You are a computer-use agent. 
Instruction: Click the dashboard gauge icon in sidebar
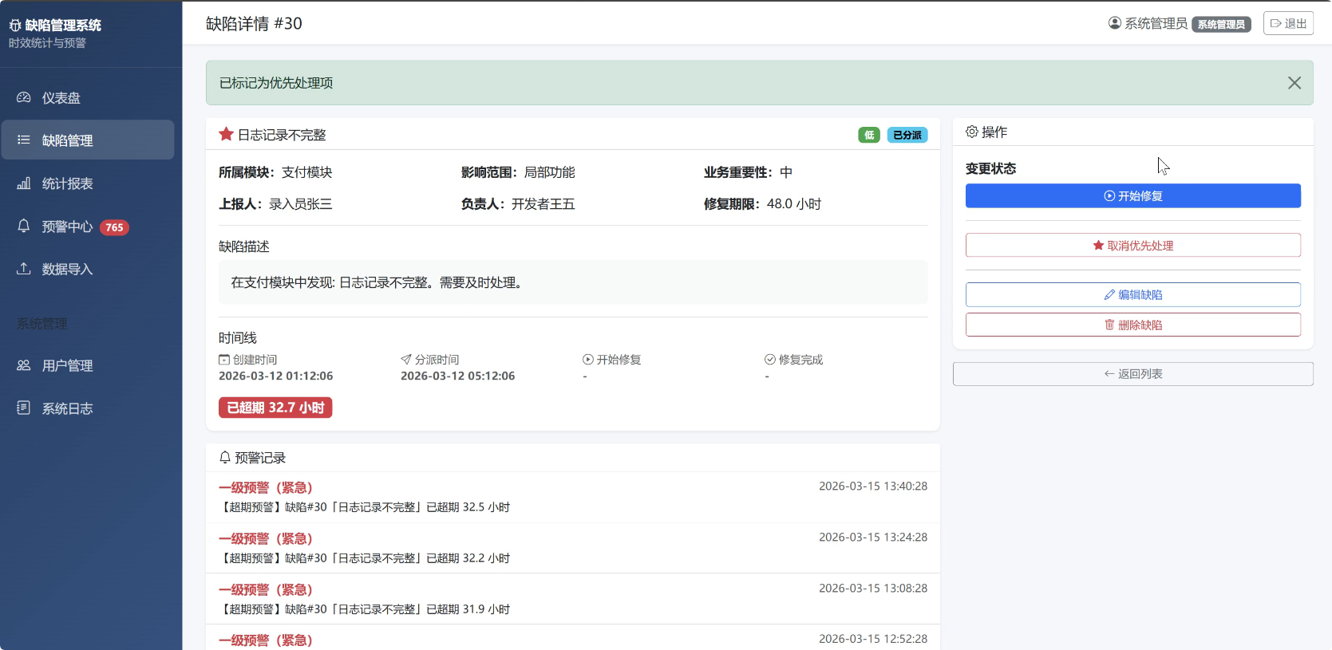24,97
